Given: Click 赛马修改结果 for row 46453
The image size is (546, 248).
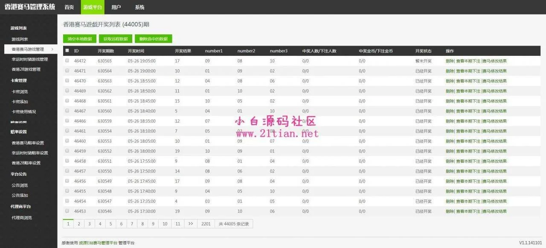Looking at the screenshot, I should point(494,211).
